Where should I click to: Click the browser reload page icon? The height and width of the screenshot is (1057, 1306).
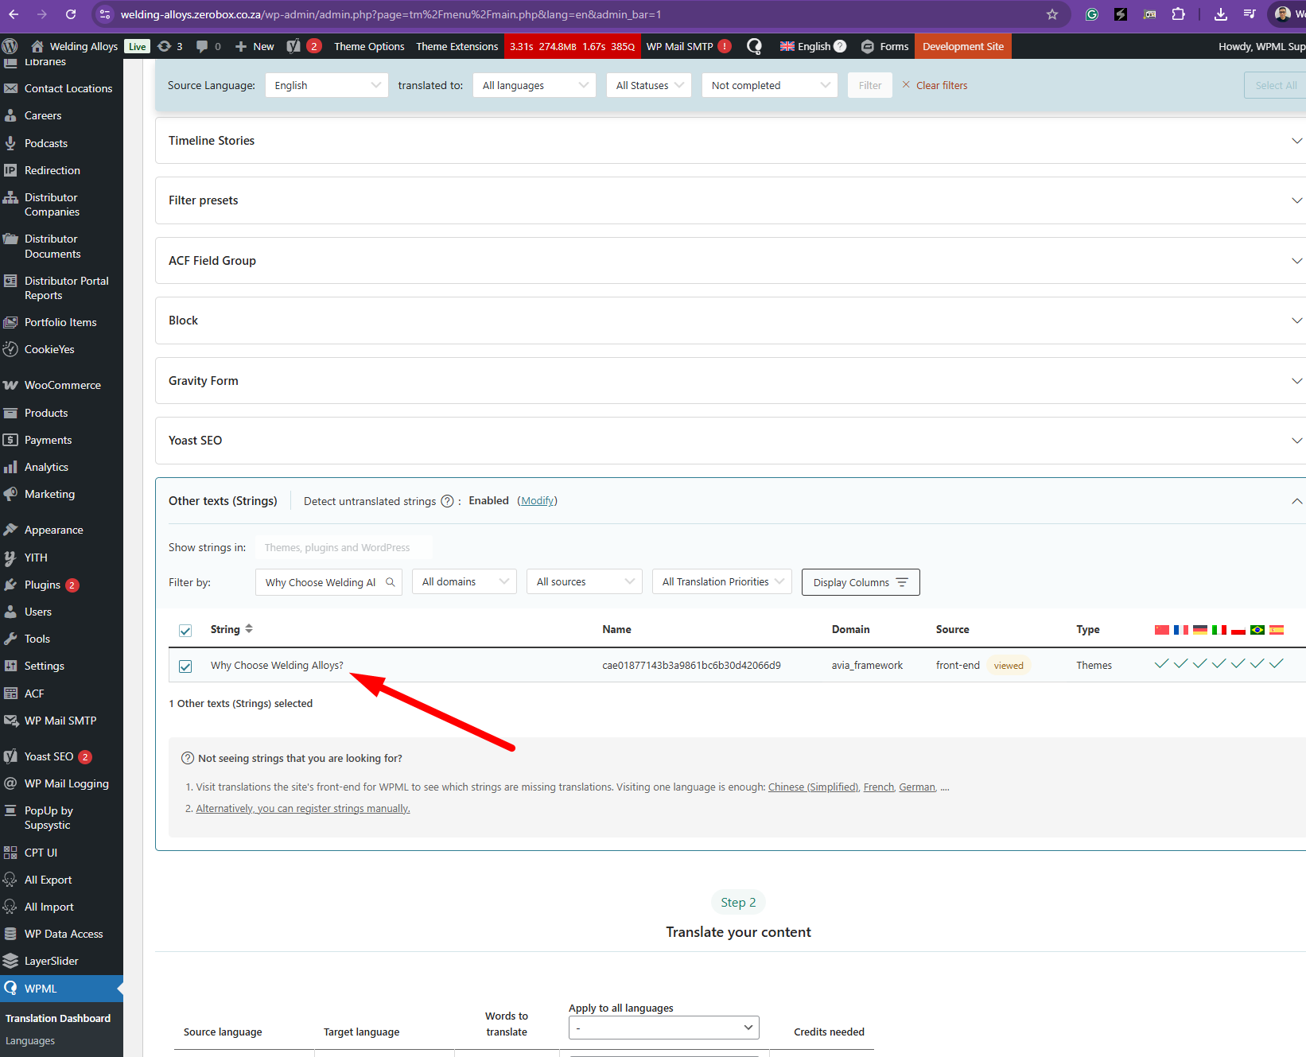[x=71, y=14]
